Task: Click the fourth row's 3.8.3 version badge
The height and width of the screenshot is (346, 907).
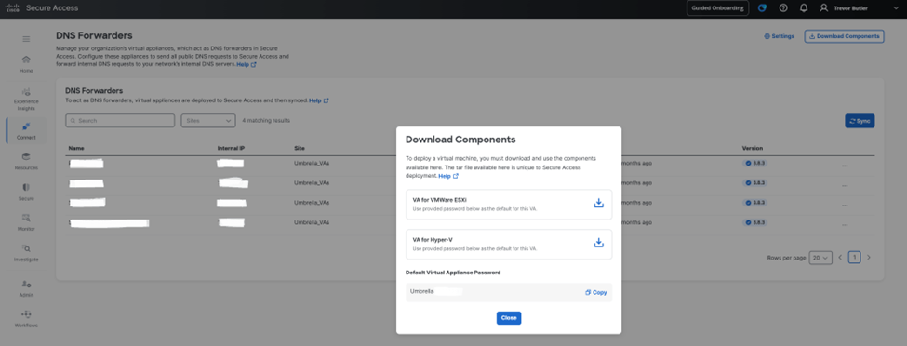Action: tap(754, 222)
